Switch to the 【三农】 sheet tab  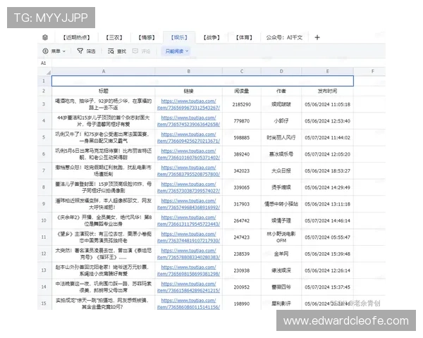tap(114, 37)
